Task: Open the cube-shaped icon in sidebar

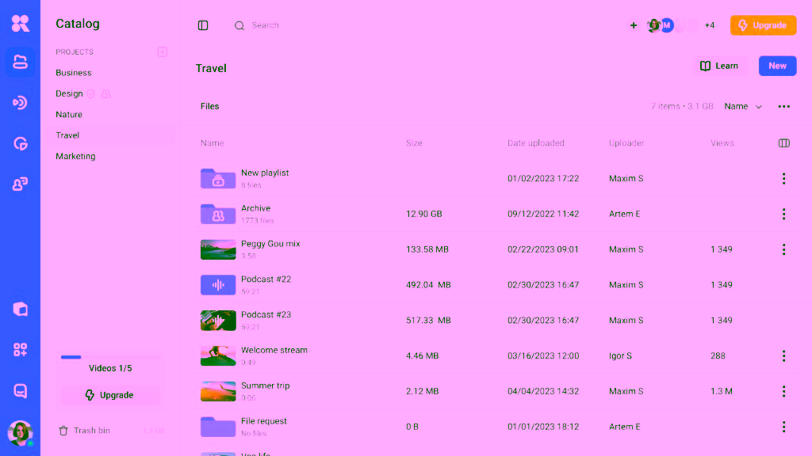Action: click(x=20, y=310)
